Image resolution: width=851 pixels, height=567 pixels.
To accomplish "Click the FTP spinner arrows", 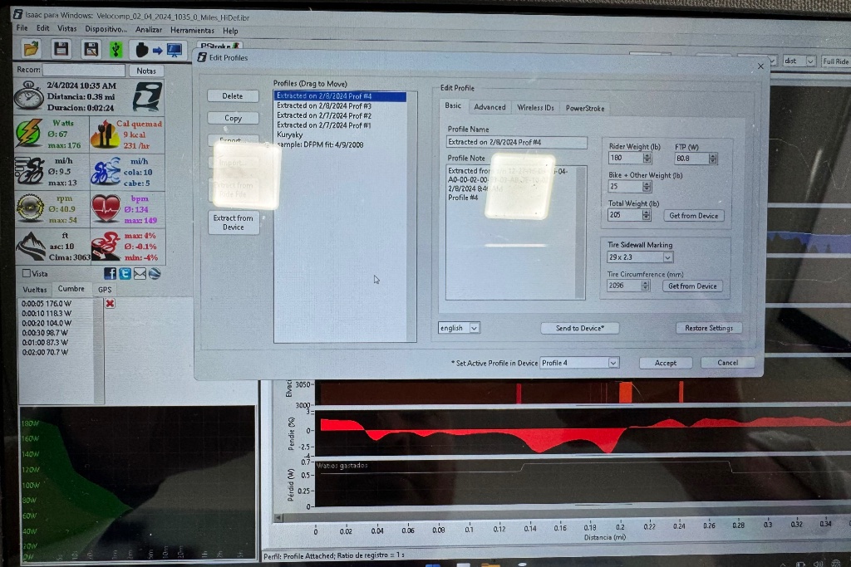I will (x=712, y=159).
